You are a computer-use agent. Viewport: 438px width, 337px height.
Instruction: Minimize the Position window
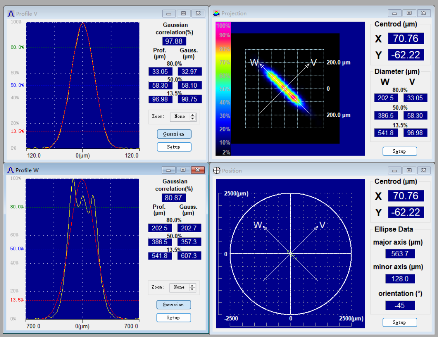coord(395,170)
